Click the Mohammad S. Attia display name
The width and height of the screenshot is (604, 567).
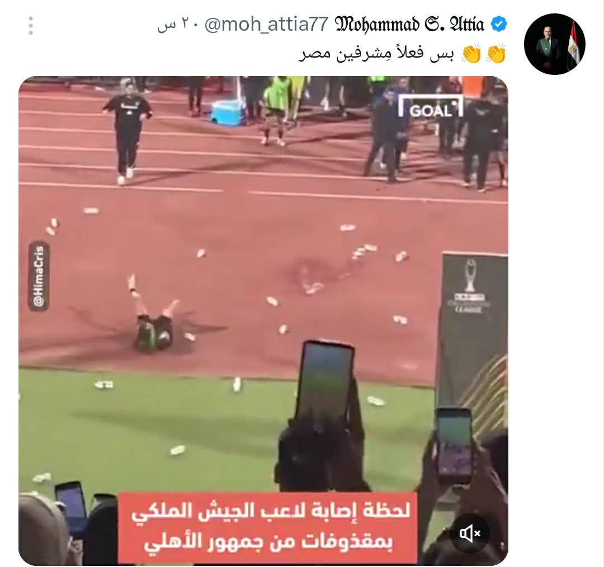tap(409, 25)
